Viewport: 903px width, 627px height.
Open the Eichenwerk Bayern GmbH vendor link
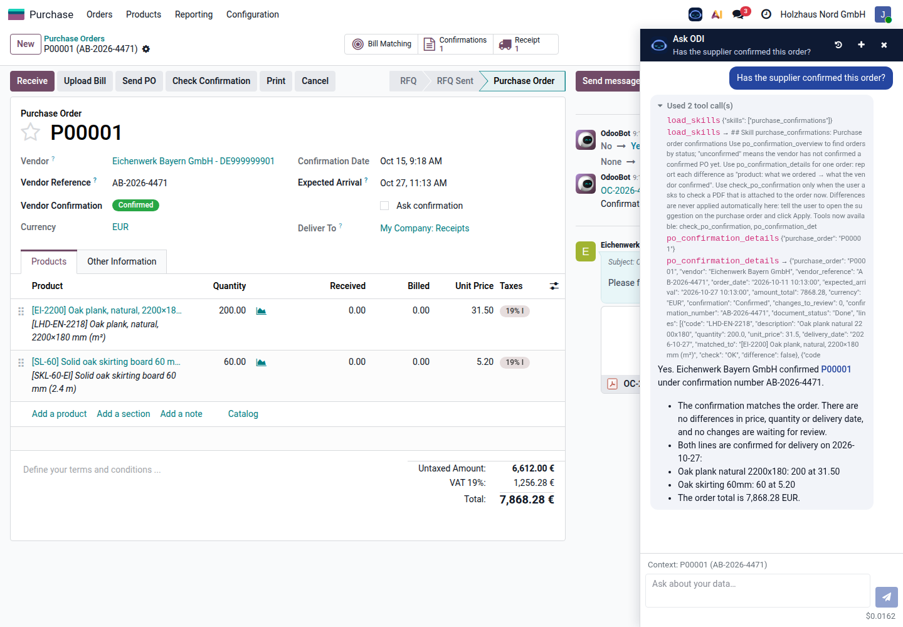tap(193, 161)
